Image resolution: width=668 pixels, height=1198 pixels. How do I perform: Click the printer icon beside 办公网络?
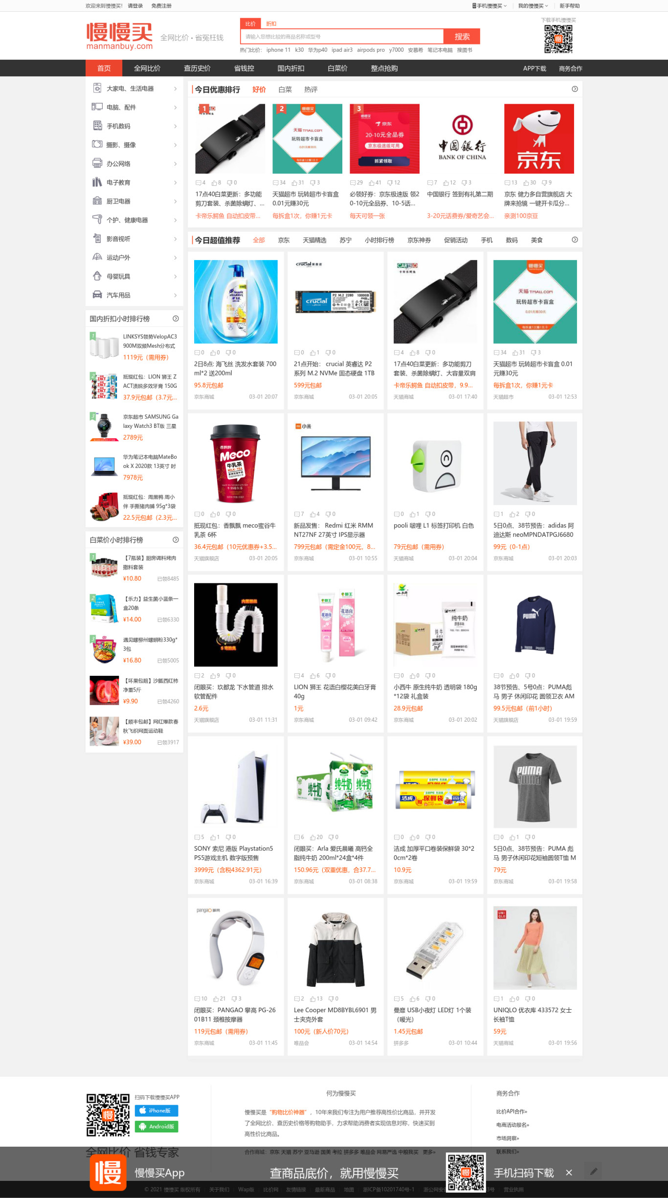click(97, 163)
